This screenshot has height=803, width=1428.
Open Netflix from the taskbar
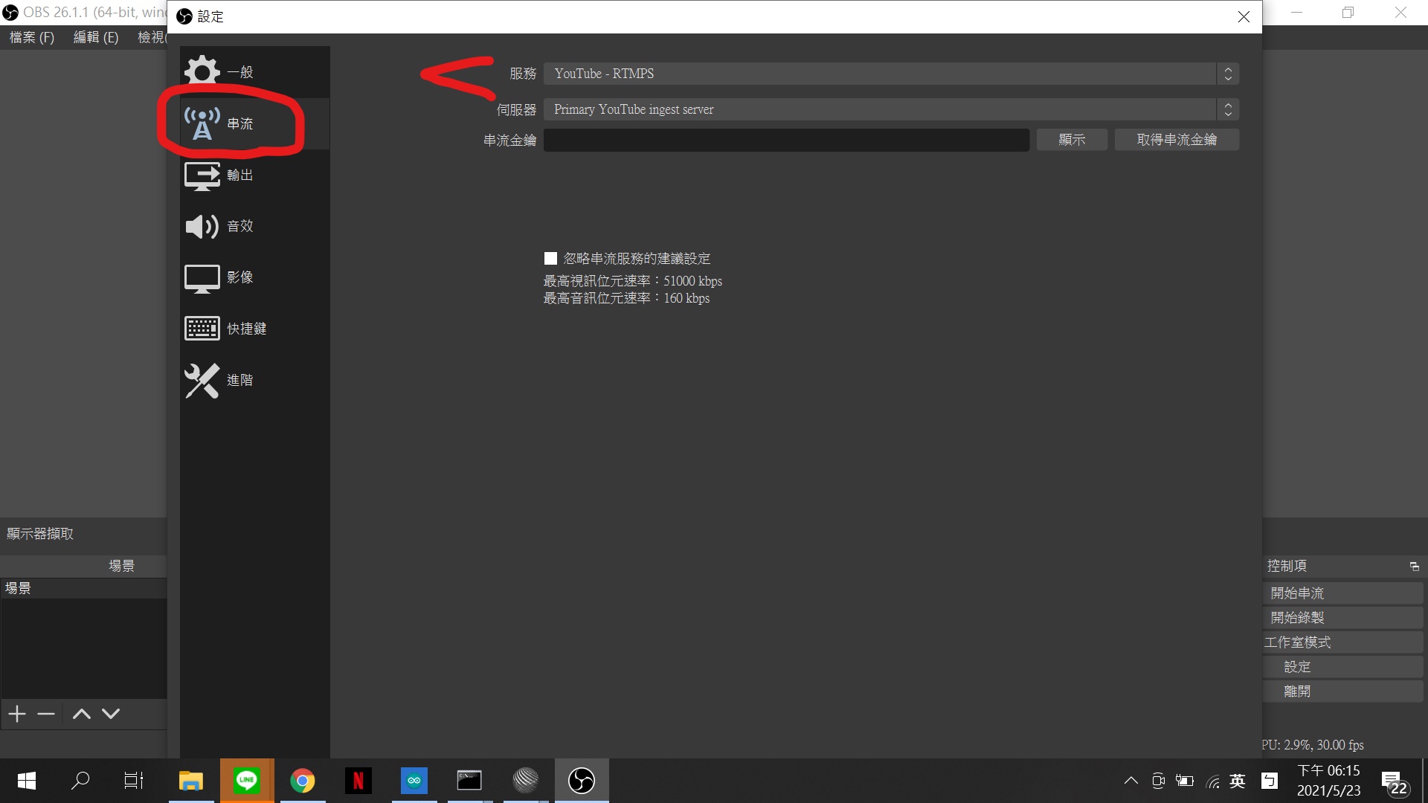point(358,781)
